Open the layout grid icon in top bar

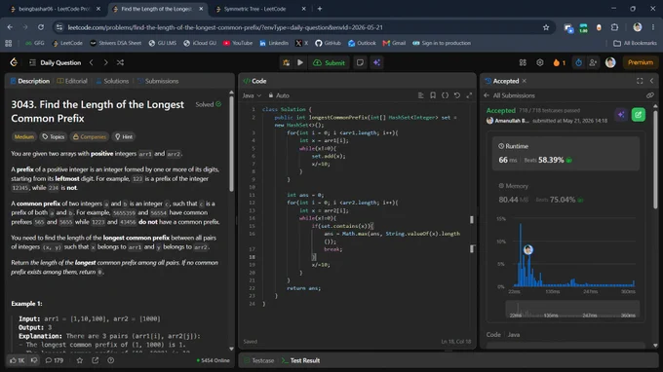coord(523,62)
